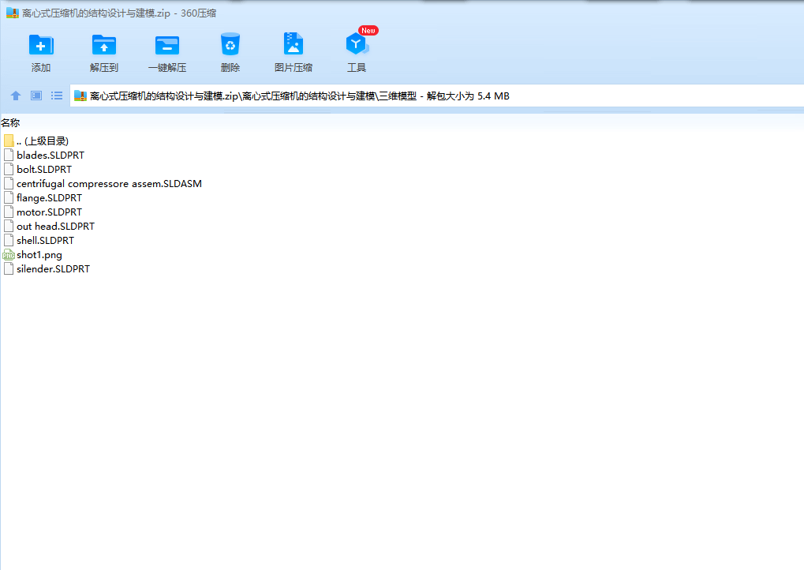804x570 pixels.
Task: Open the 工具 (Tools) icon with New badge
Action: [x=357, y=44]
